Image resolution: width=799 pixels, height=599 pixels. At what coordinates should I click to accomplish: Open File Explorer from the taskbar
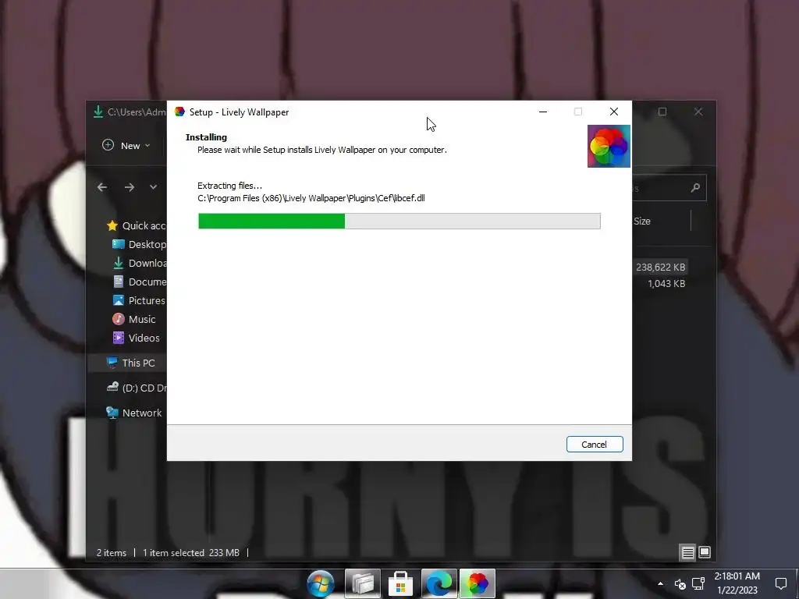pyautogui.click(x=362, y=583)
